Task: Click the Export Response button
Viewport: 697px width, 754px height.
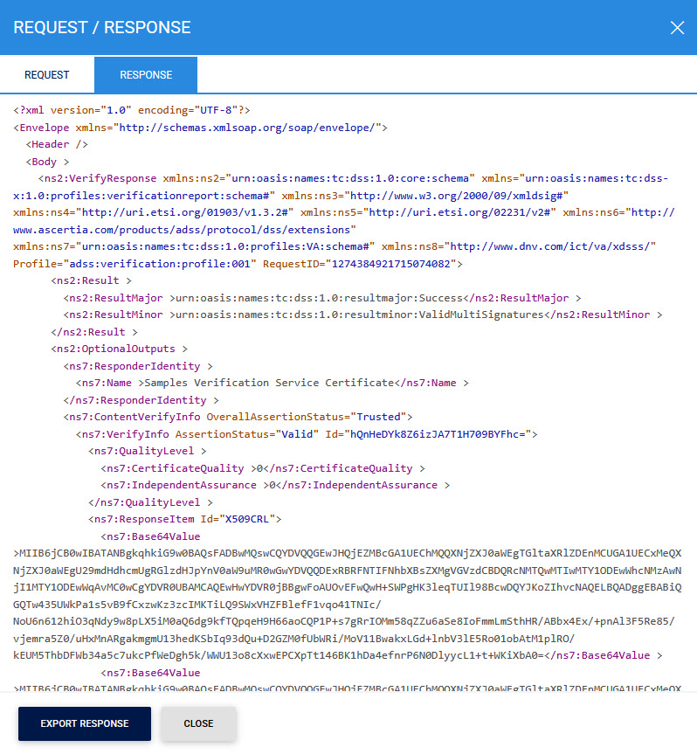Action: coord(85,723)
